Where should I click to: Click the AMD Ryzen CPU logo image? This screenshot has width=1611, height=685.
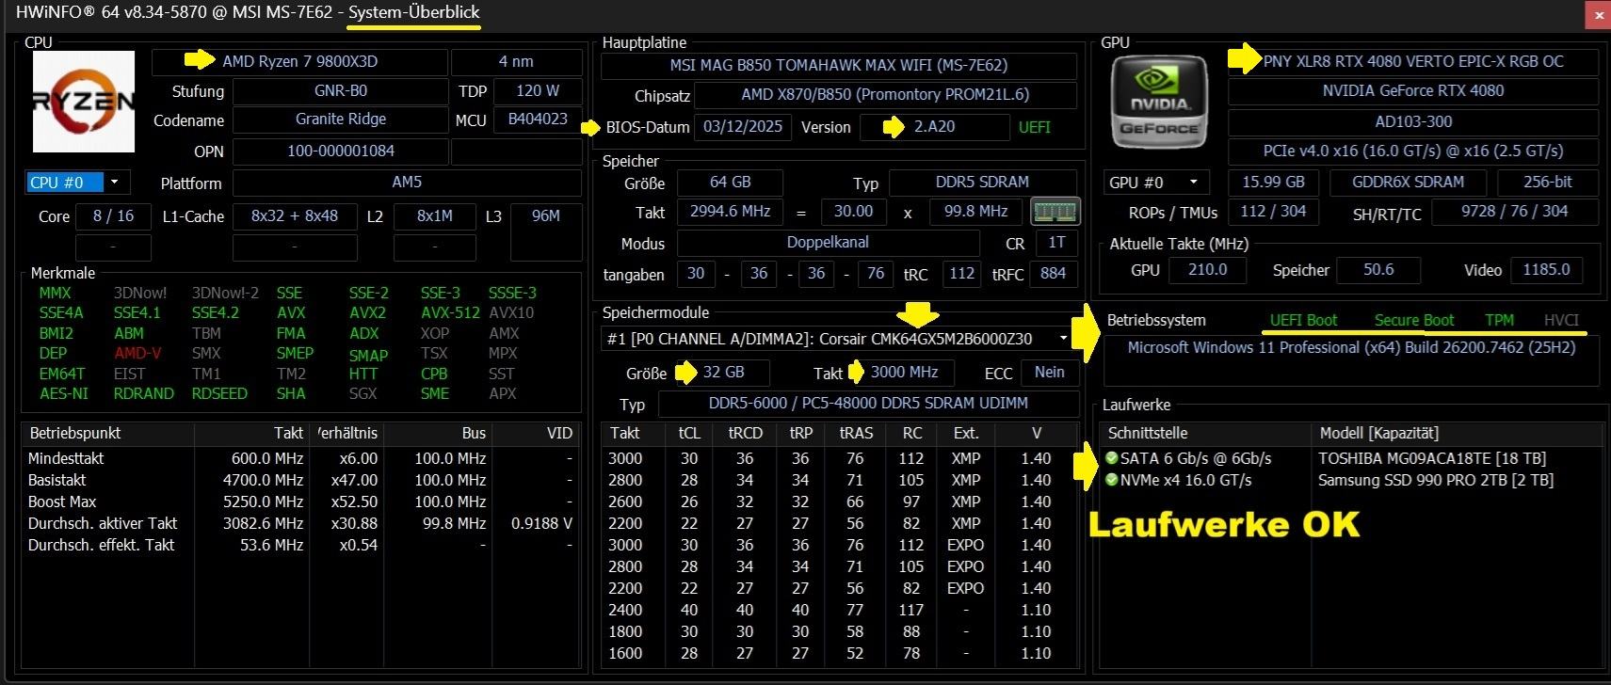(x=84, y=102)
